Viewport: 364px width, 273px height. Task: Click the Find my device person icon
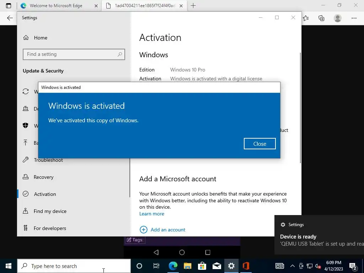26,211
